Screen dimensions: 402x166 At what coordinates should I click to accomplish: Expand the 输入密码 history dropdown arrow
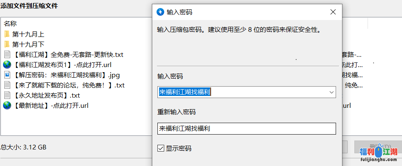pyautogui.click(x=331, y=92)
